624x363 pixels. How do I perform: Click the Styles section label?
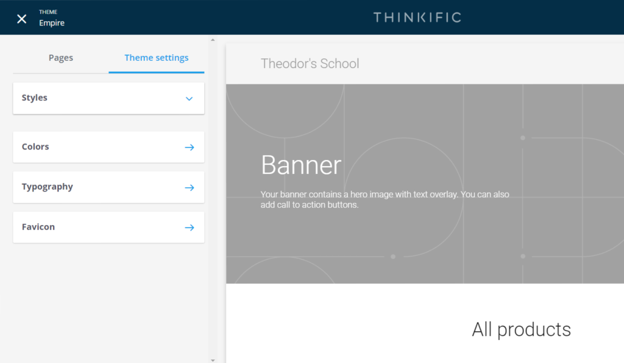[x=35, y=97]
